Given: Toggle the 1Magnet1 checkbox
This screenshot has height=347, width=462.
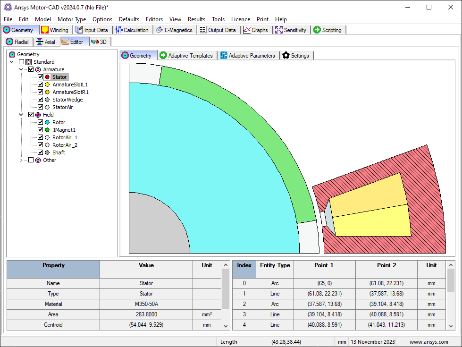Looking at the screenshot, I should (x=41, y=130).
